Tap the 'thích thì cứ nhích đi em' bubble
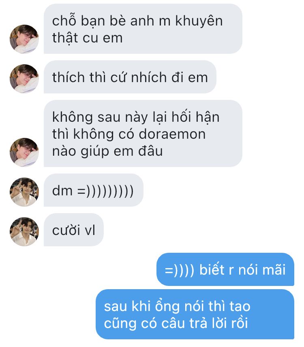Viewport: 304px width, 347px height. (130, 77)
